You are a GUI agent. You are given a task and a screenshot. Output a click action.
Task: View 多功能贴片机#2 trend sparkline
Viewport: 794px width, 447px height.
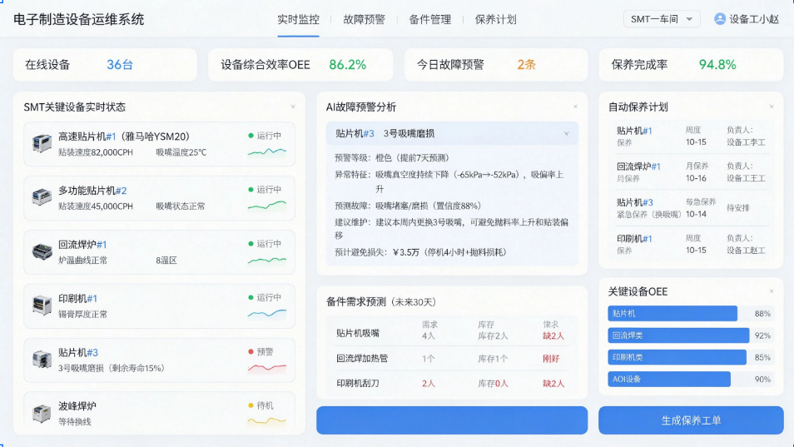coord(267,206)
